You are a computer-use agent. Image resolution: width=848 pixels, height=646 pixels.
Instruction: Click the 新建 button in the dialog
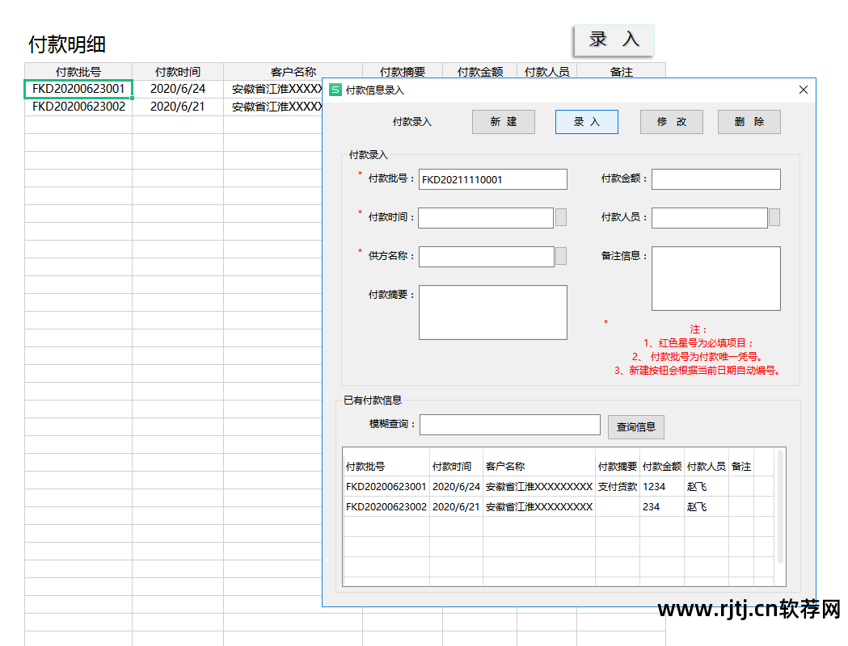tap(504, 122)
